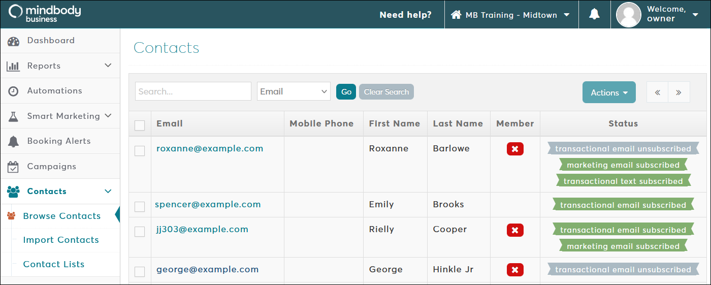The image size is (711, 285).
Task: Click the Reports bar chart icon
Action: click(x=13, y=66)
